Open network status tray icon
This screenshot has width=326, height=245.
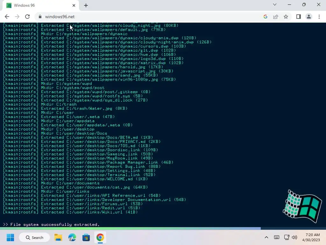click(287, 237)
